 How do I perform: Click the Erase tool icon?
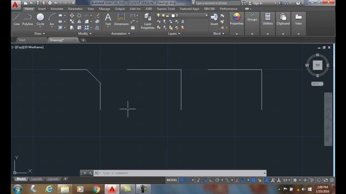point(97,16)
